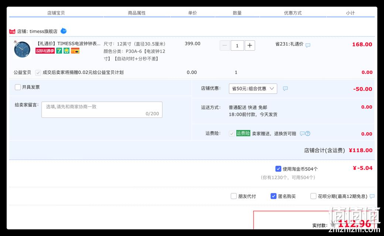Click the 单价 column header
384x236 pixels.
click(x=192, y=13)
